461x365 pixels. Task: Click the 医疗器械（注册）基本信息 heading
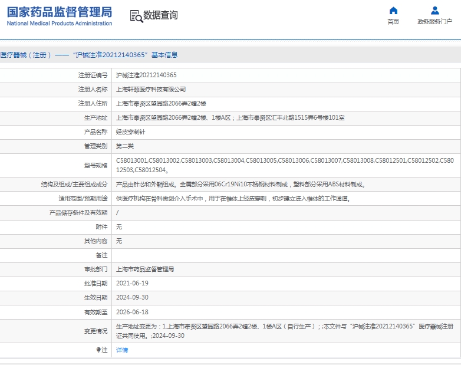(x=89, y=55)
